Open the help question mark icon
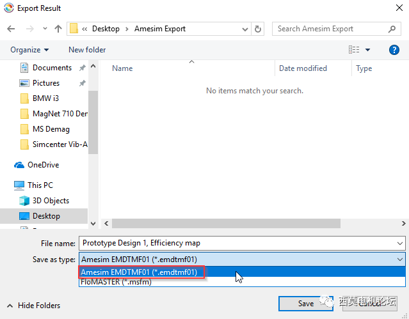 tap(394, 50)
